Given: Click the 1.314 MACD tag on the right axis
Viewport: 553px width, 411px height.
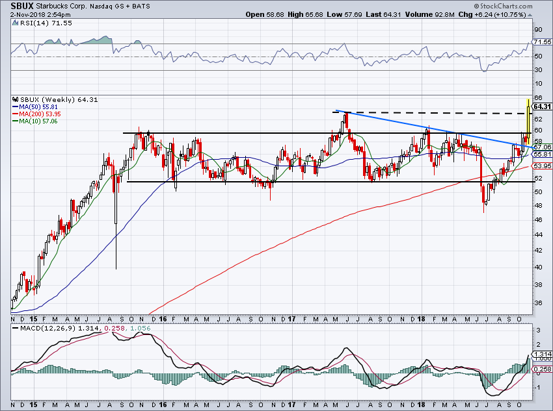Looking at the screenshot, I should (x=543, y=354).
